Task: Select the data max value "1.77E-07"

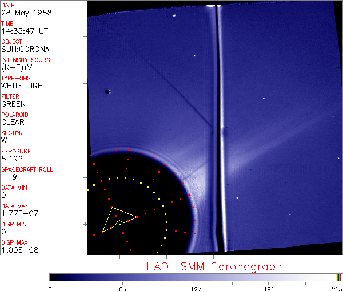Action: pyautogui.click(x=19, y=213)
